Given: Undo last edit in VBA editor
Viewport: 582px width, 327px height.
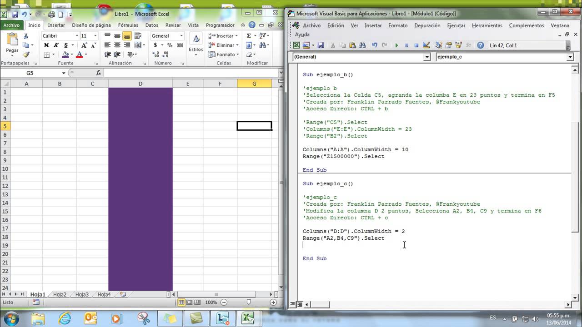Looking at the screenshot, I should tap(374, 45).
